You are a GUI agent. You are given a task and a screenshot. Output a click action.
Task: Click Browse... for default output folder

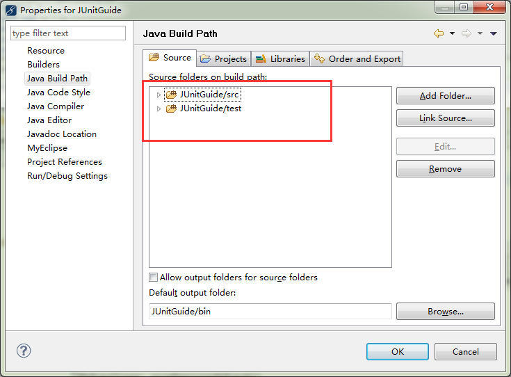point(446,312)
